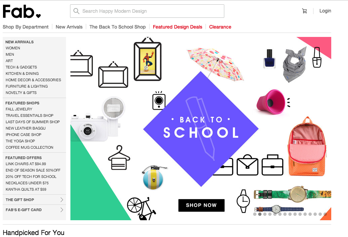Select the second carousel dot
Image resolution: width=348 pixels, height=237 pixels.
[260, 214]
